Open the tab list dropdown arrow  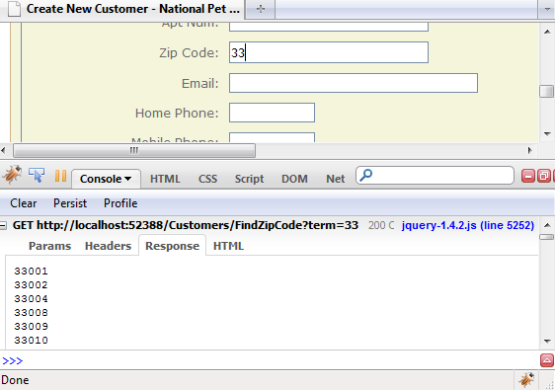click(x=546, y=9)
